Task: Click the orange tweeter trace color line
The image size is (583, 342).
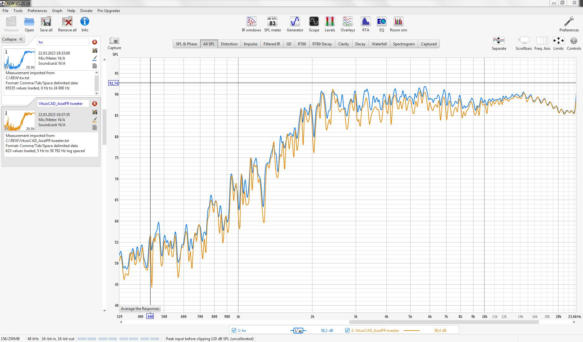Action: click(412, 331)
